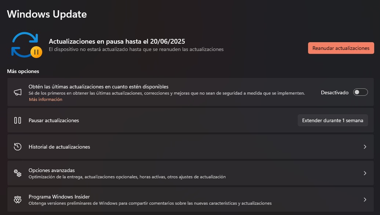Click the history clock icon

click(18, 147)
